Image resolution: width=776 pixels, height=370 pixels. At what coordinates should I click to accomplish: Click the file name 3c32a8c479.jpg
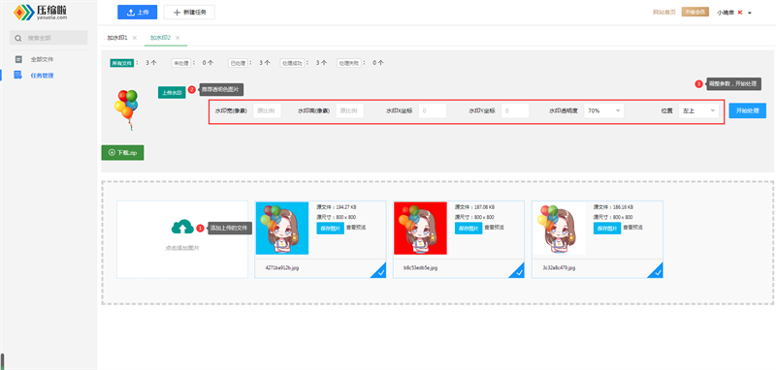pos(560,267)
